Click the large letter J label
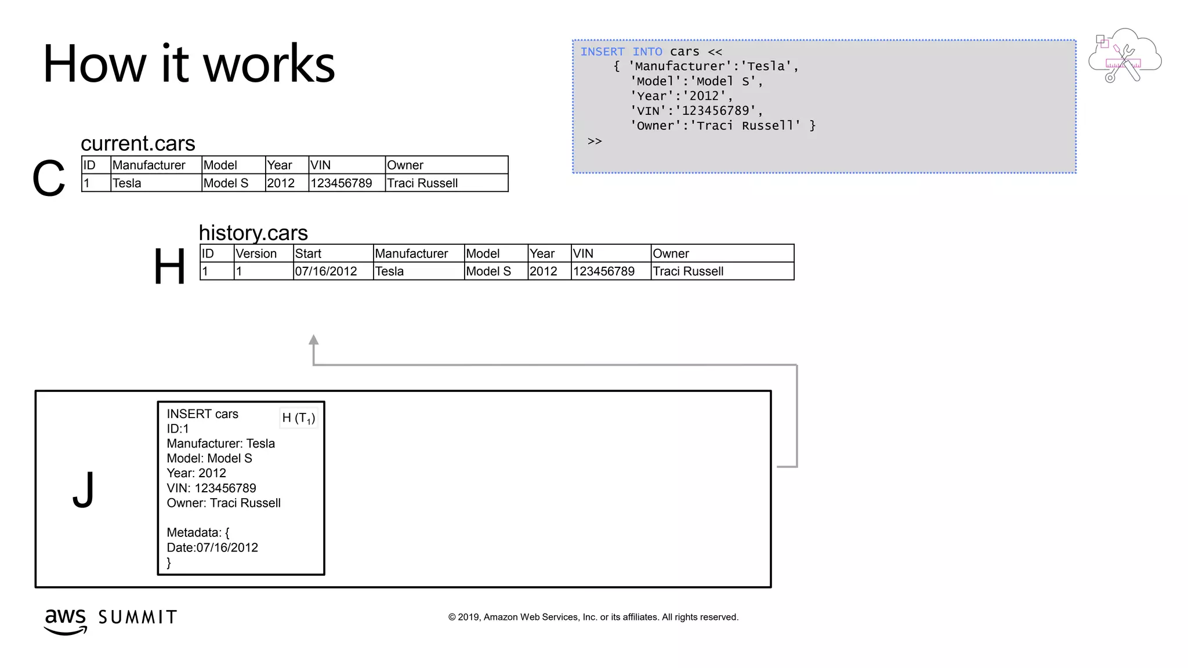1188x668 pixels. (84, 489)
